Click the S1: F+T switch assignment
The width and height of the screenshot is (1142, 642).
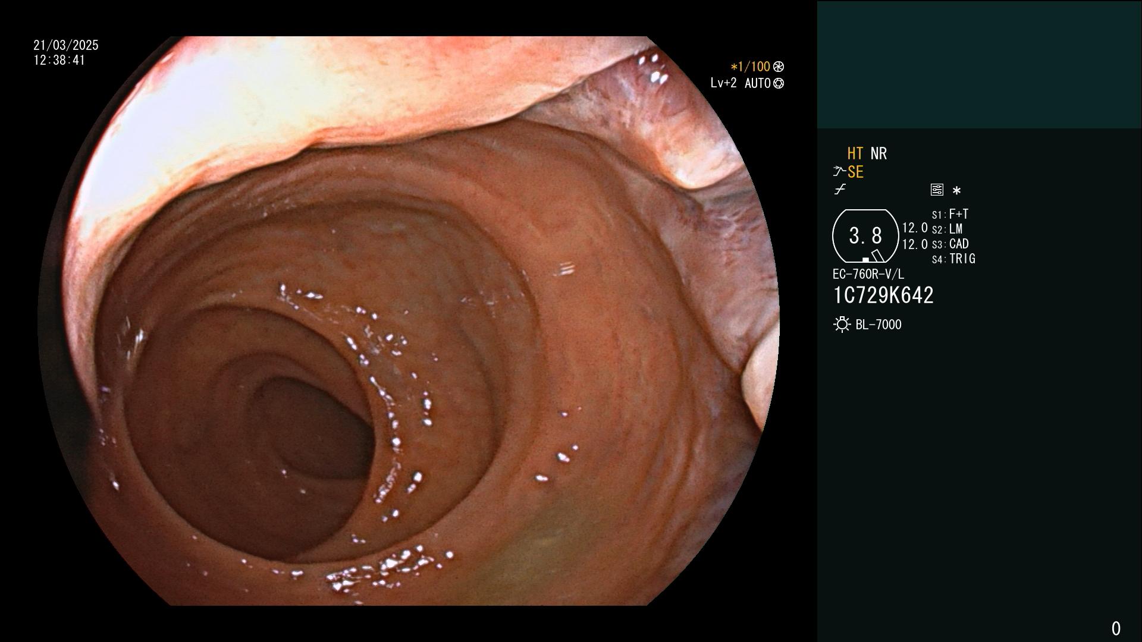tap(950, 214)
